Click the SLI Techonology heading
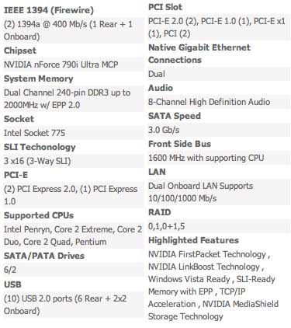 (x=40, y=147)
